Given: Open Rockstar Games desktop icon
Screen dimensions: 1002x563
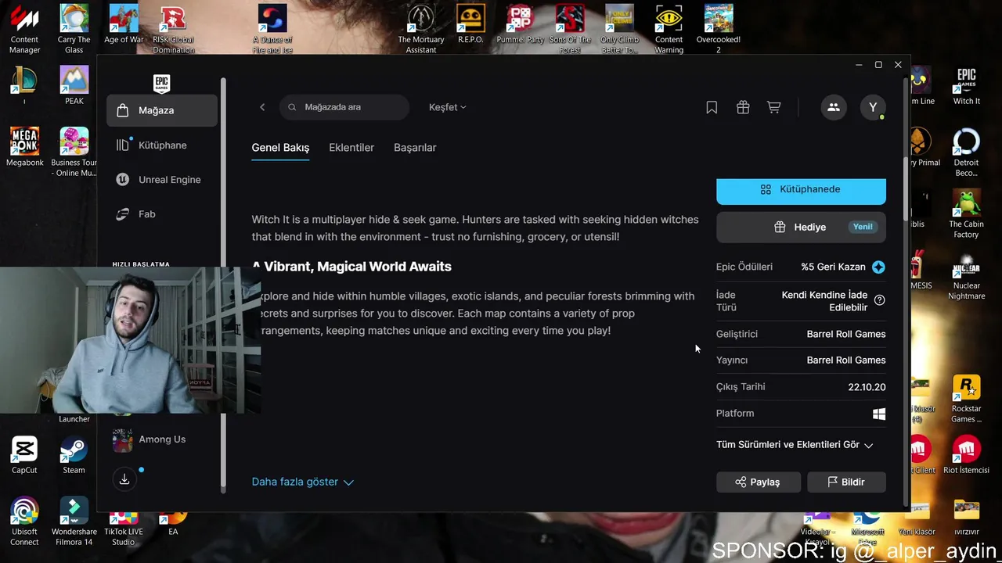Looking at the screenshot, I should (x=966, y=399).
